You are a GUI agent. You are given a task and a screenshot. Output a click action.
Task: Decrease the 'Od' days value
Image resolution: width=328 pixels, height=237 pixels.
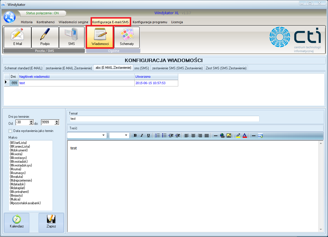[x=31, y=124]
